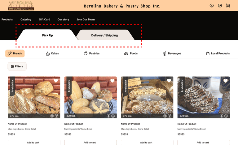The height and width of the screenshot is (153, 238).
Task: Open the Instagram icon in header
Action: (x=220, y=6)
